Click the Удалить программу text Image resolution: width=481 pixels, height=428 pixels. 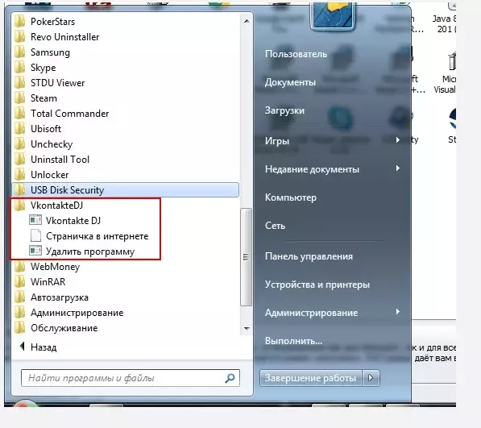click(90, 251)
